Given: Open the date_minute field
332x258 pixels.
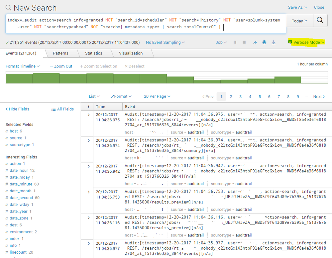Looking at the screenshot, I should pos(21,184).
